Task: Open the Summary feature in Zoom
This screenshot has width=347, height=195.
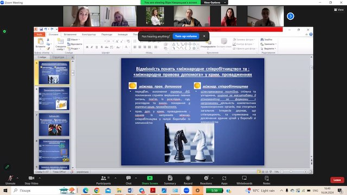Action: click(170, 180)
